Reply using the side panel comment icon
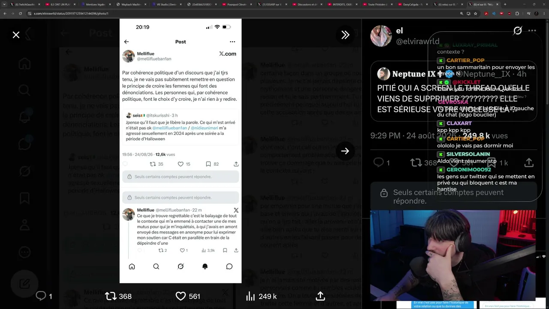This screenshot has height=309, width=549. point(379,163)
